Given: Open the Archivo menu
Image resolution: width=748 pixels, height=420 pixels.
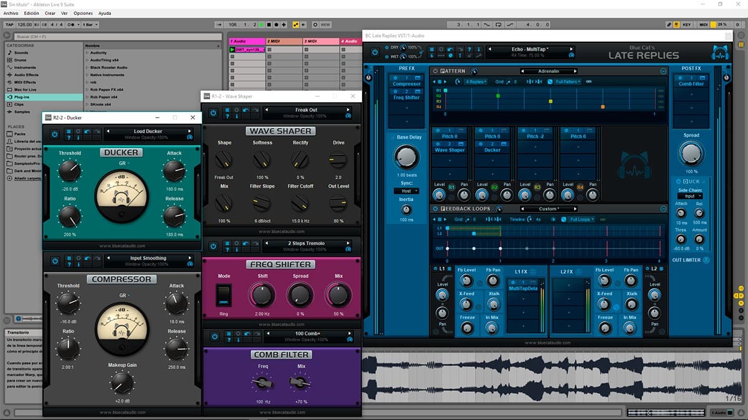Looking at the screenshot, I should pyautogui.click(x=11, y=13).
